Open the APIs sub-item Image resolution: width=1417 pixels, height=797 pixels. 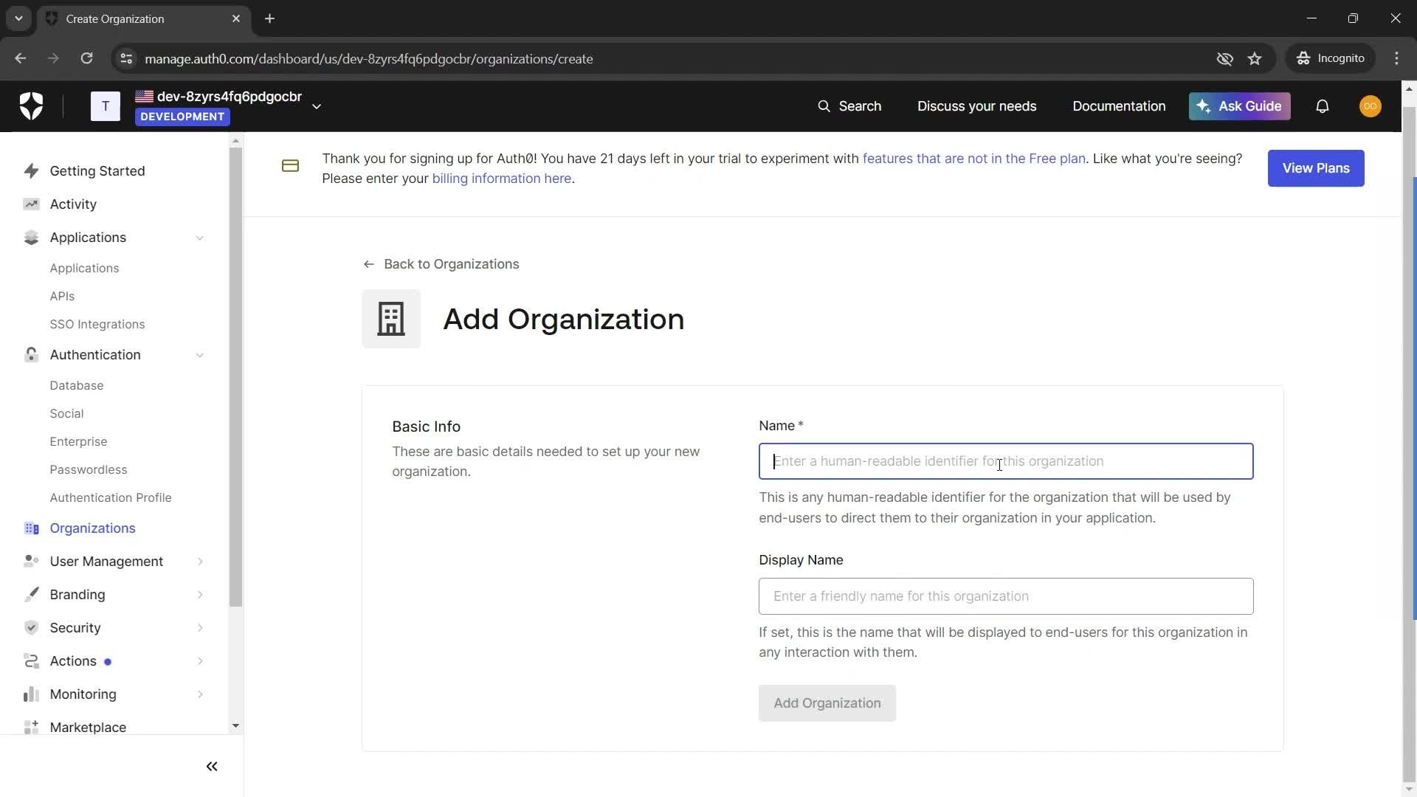[x=62, y=297]
